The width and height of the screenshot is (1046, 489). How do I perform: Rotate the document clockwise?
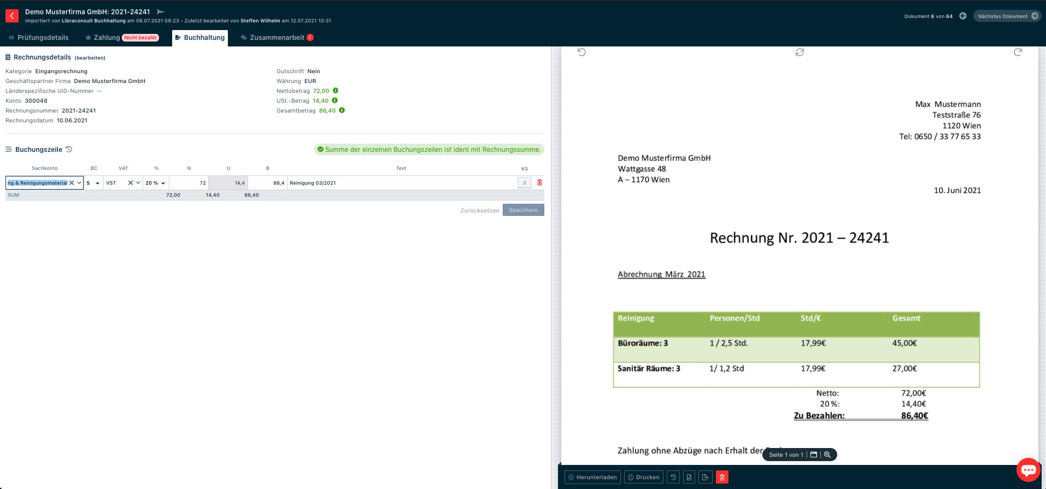click(1017, 52)
